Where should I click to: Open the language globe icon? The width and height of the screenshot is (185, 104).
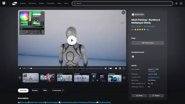pyautogui.click(x=176, y=3)
